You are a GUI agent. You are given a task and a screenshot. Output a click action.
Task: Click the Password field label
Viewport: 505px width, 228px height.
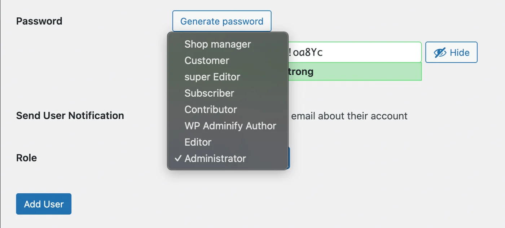(x=39, y=21)
